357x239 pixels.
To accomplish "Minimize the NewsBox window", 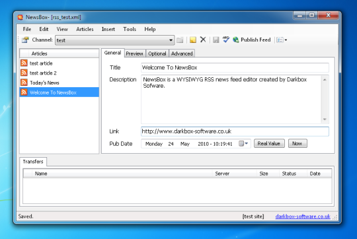I will (x=300, y=15).
